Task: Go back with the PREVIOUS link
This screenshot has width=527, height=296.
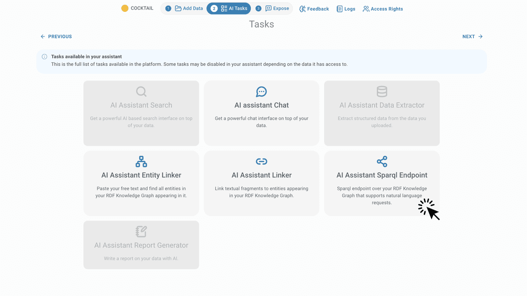Action: click(56, 36)
